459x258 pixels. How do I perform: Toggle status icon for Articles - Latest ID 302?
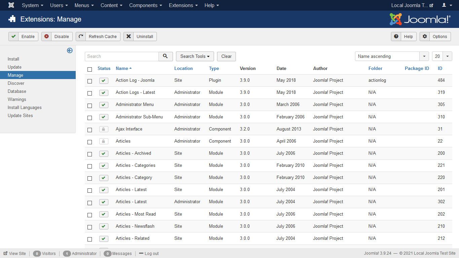pyautogui.click(x=104, y=202)
